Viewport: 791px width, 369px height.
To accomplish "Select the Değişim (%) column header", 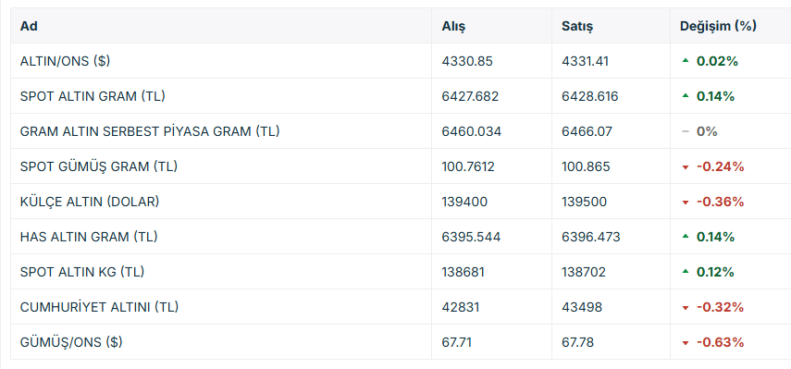I will click(718, 26).
